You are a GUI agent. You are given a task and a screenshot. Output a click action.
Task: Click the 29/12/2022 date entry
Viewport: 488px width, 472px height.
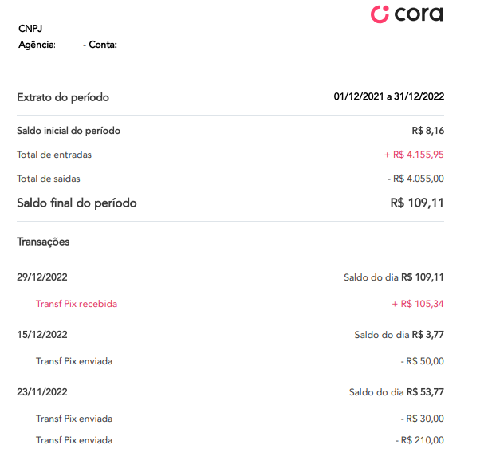coord(42,277)
